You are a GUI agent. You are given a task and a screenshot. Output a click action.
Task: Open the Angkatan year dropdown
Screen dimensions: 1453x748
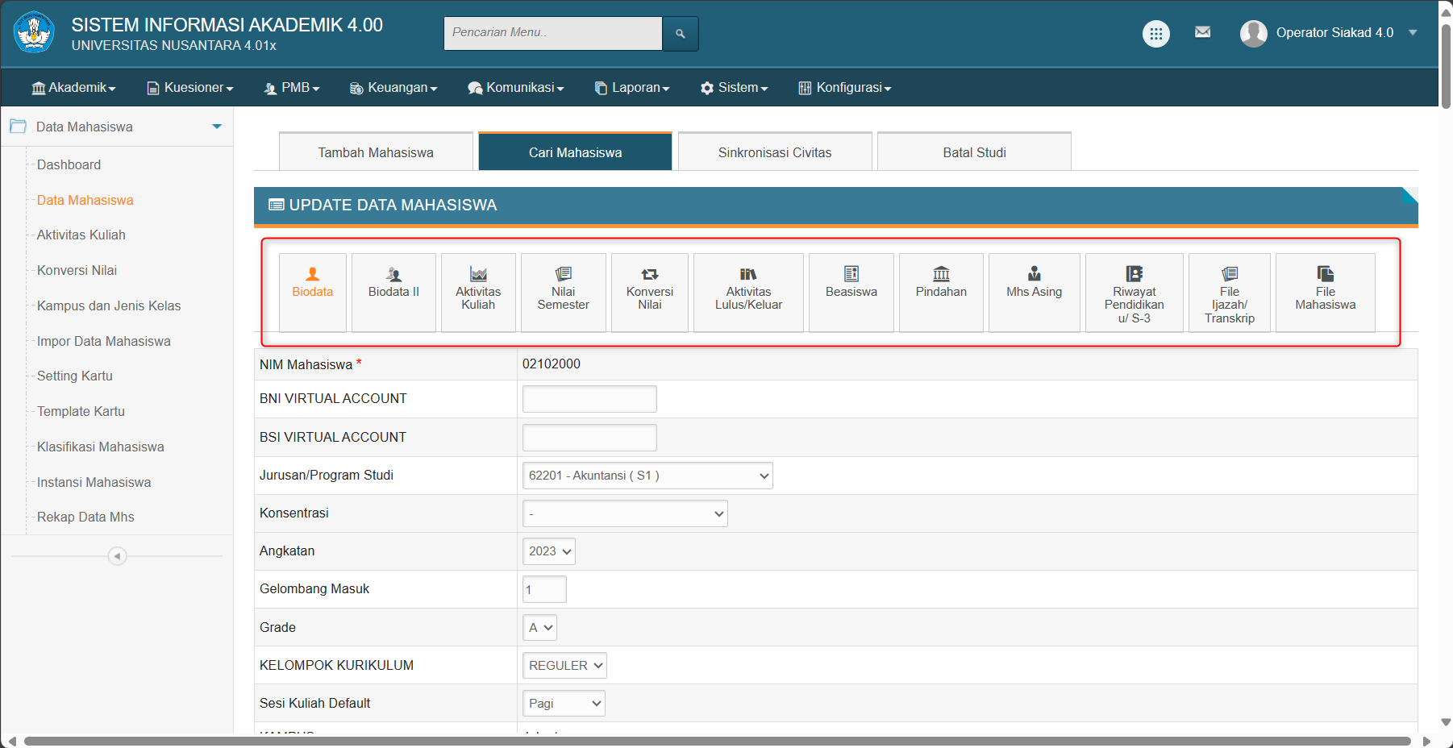(x=548, y=551)
